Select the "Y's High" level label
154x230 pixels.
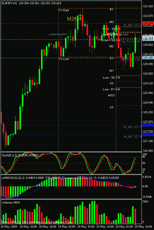63,10
